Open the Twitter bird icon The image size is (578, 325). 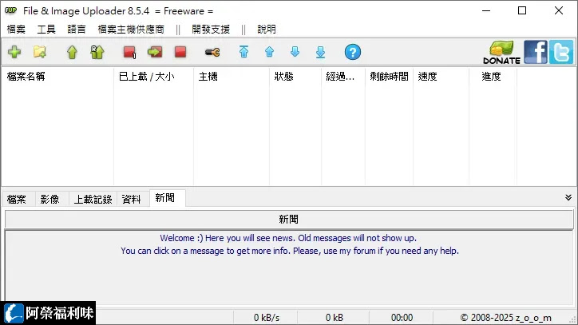pyautogui.click(x=561, y=52)
